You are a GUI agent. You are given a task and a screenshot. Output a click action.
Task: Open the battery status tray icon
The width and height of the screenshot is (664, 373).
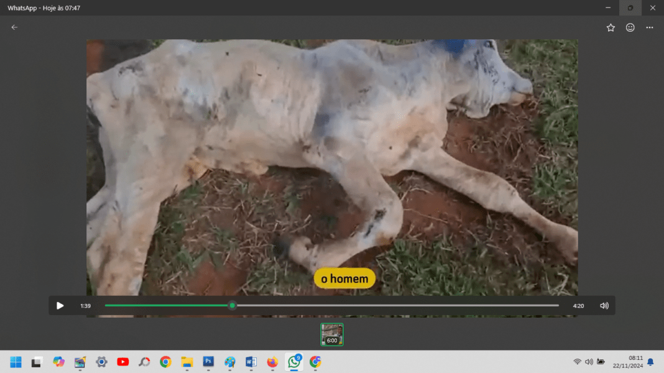coord(601,362)
